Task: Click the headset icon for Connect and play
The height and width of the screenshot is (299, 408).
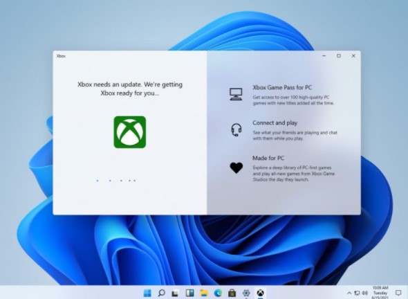Action: pos(237,129)
